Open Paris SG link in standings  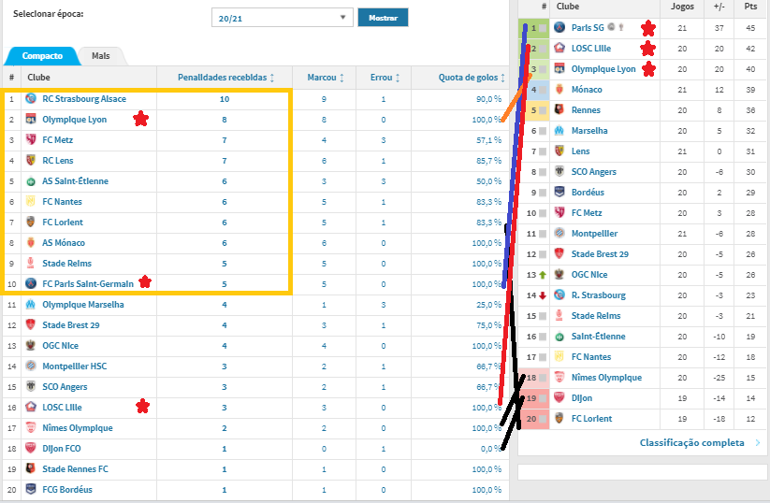coord(588,27)
